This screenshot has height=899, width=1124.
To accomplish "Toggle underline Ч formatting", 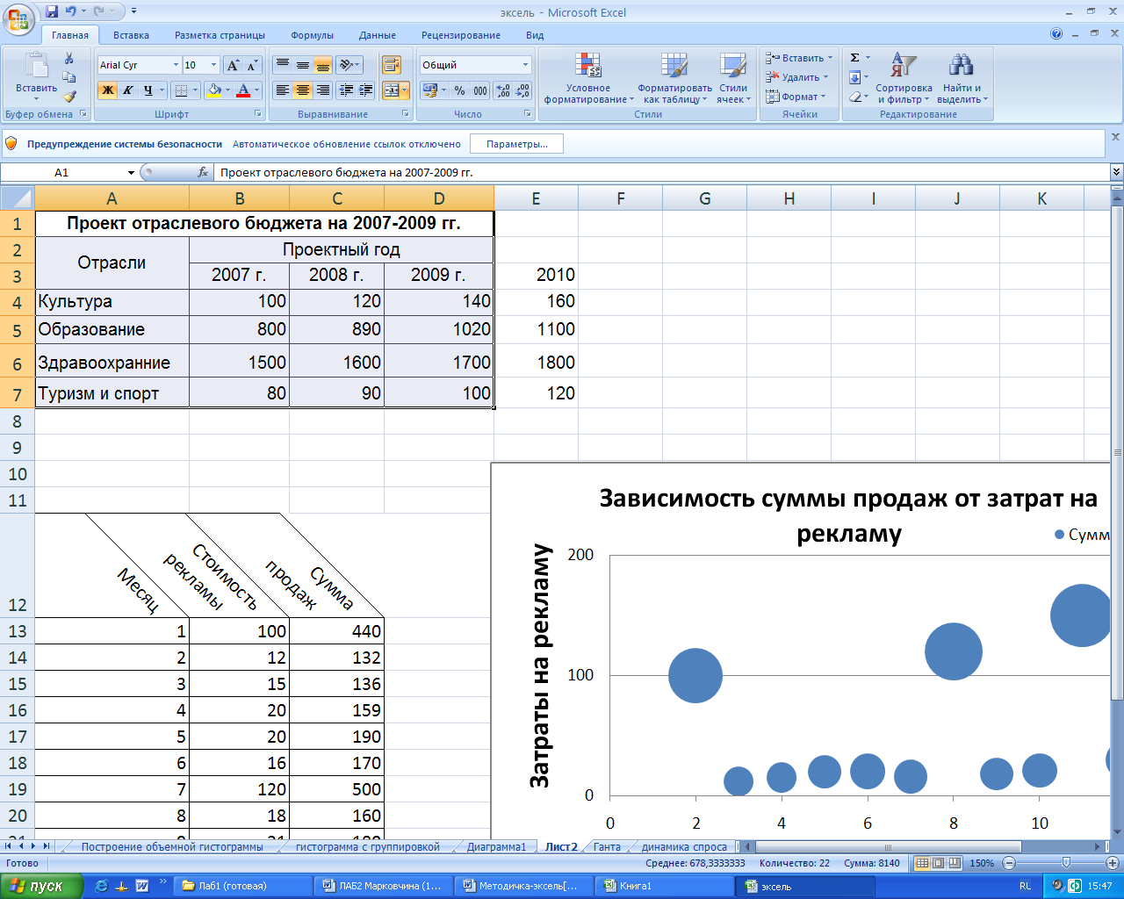I will point(148,90).
